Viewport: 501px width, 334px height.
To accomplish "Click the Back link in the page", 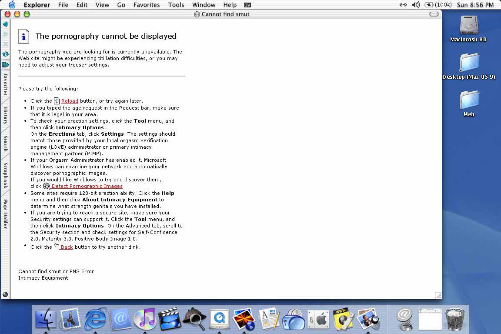I will [x=67, y=247].
